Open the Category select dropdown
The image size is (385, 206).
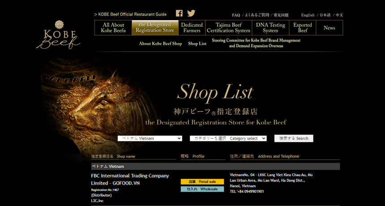(228, 139)
